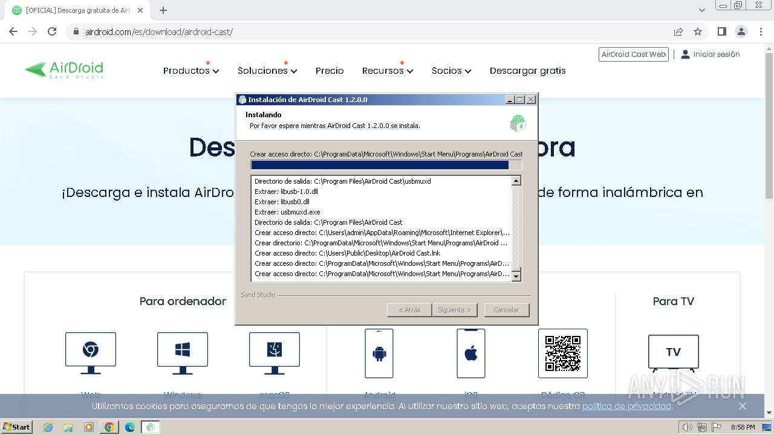Go forward using the browser forward arrow

[x=33, y=31]
